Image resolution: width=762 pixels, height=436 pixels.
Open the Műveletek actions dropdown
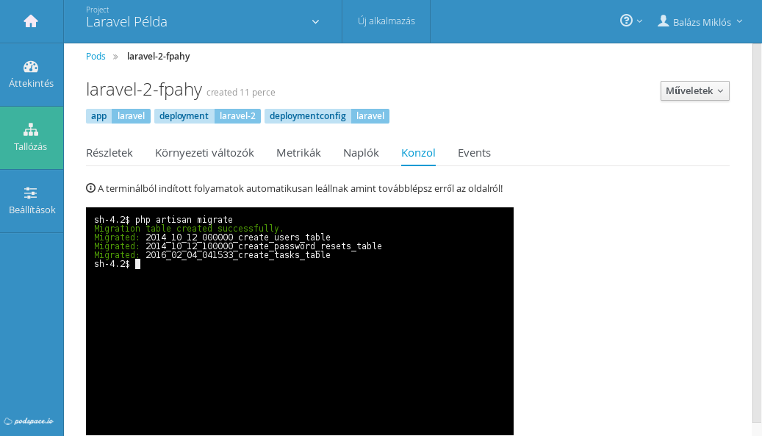point(694,91)
